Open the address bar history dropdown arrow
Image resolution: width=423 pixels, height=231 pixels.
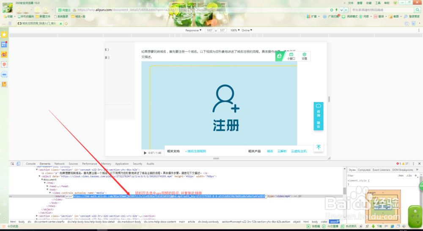[x=341, y=10]
